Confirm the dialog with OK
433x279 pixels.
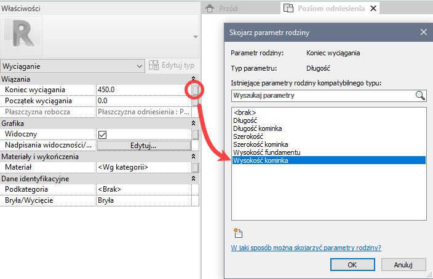(352, 265)
